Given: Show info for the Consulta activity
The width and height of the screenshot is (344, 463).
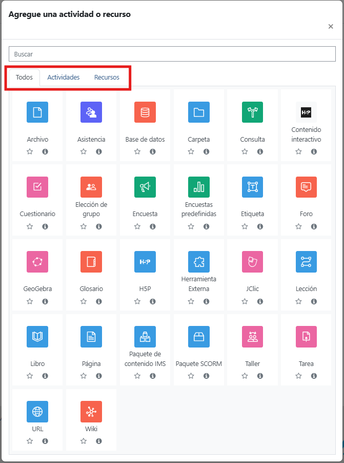Looking at the screenshot, I should click(260, 151).
